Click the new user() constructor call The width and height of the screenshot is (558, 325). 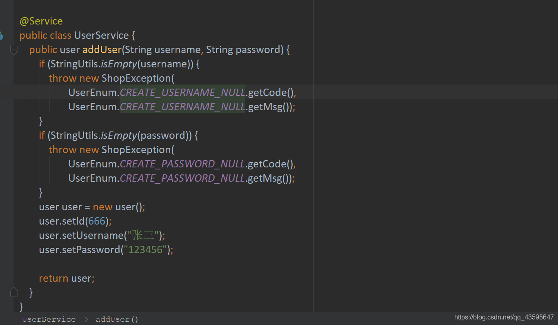118,207
